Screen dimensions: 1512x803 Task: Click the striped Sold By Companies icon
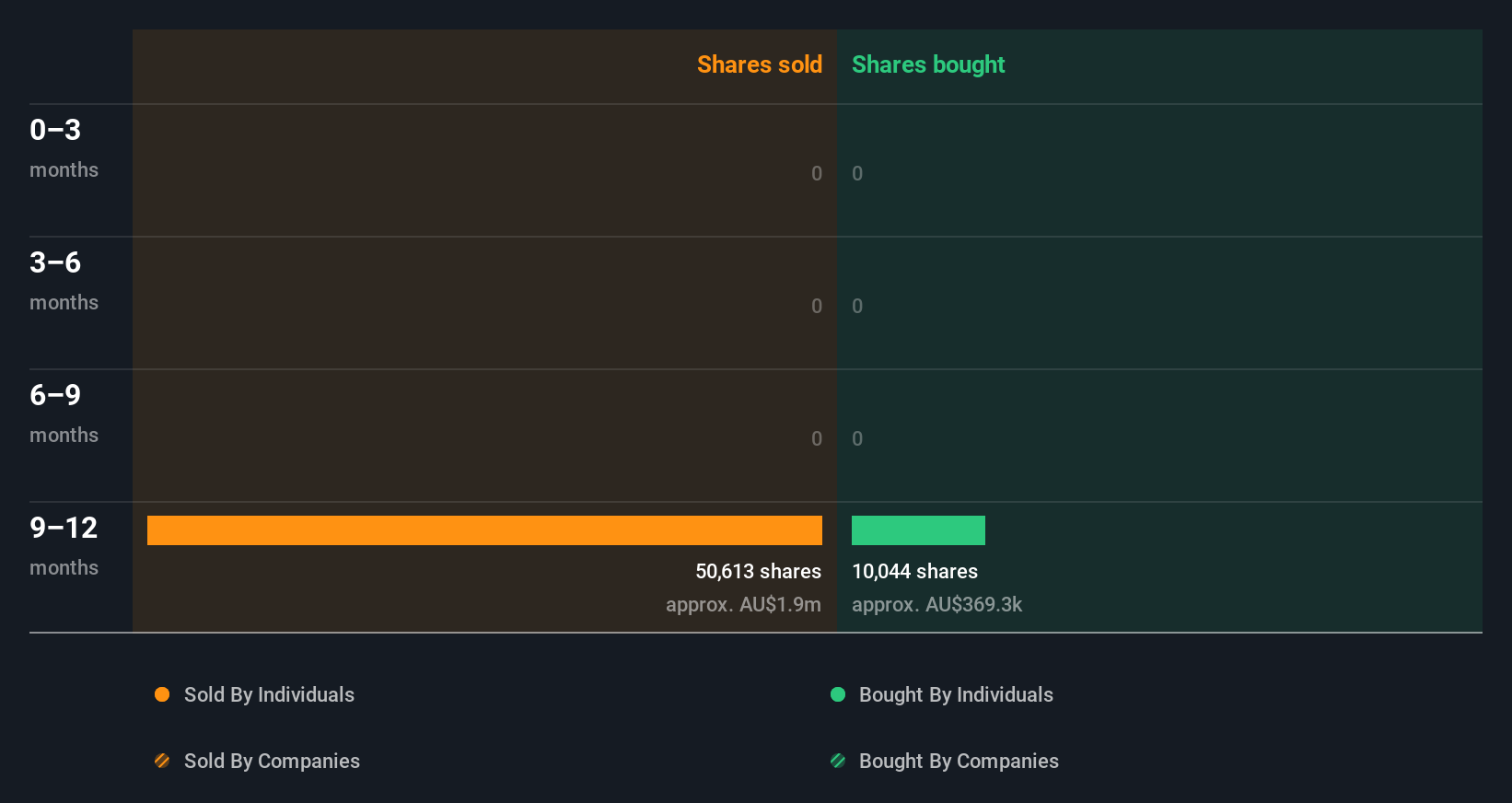click(162, 761)
